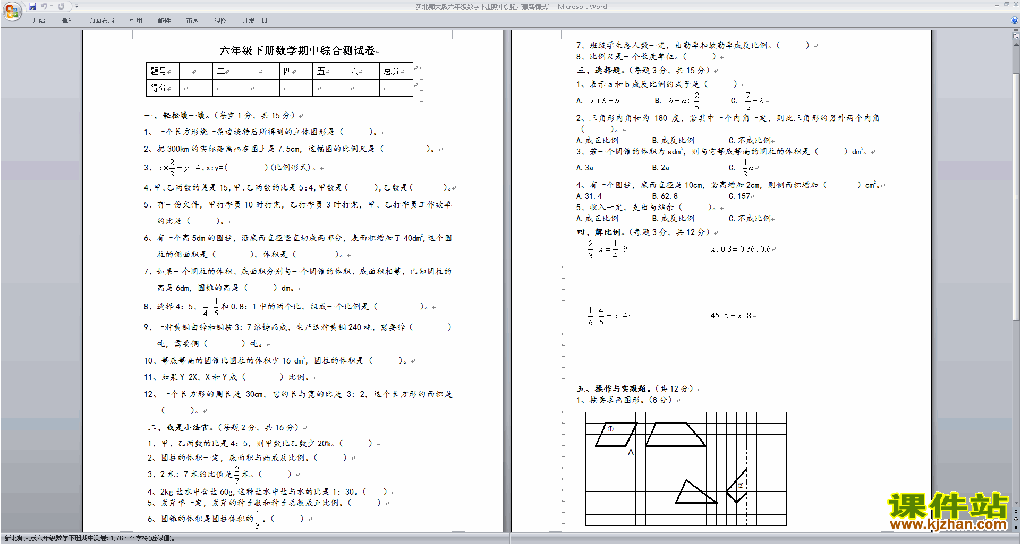Expand Customize Quick Access Toolbar menu
This screenshot has width=1020, height=544.
[76, 6]
